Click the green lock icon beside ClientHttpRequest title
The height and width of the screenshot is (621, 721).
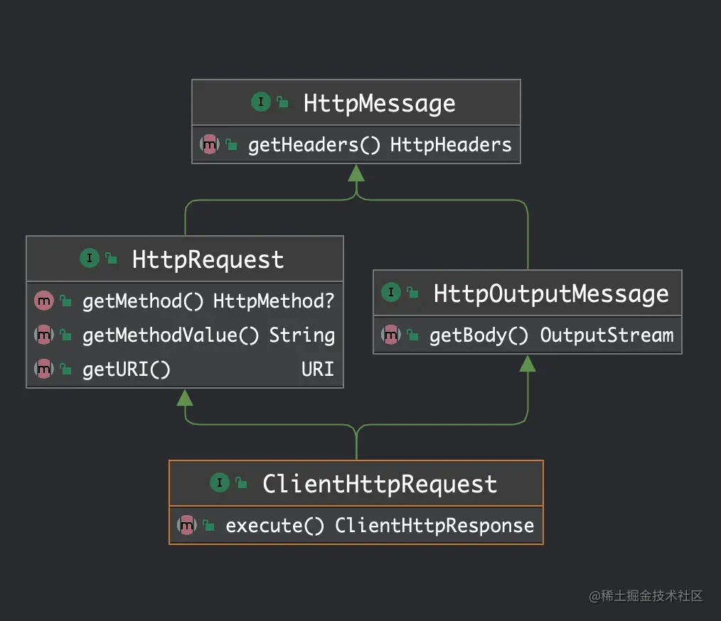tap(241, 484)
